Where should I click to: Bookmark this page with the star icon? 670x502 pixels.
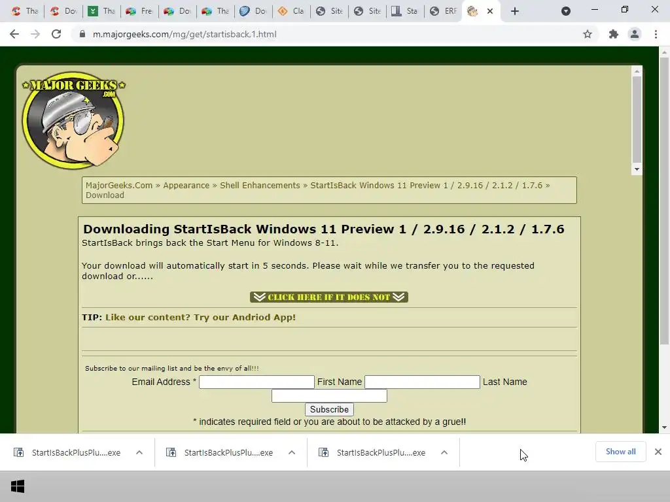pos(588,34)
